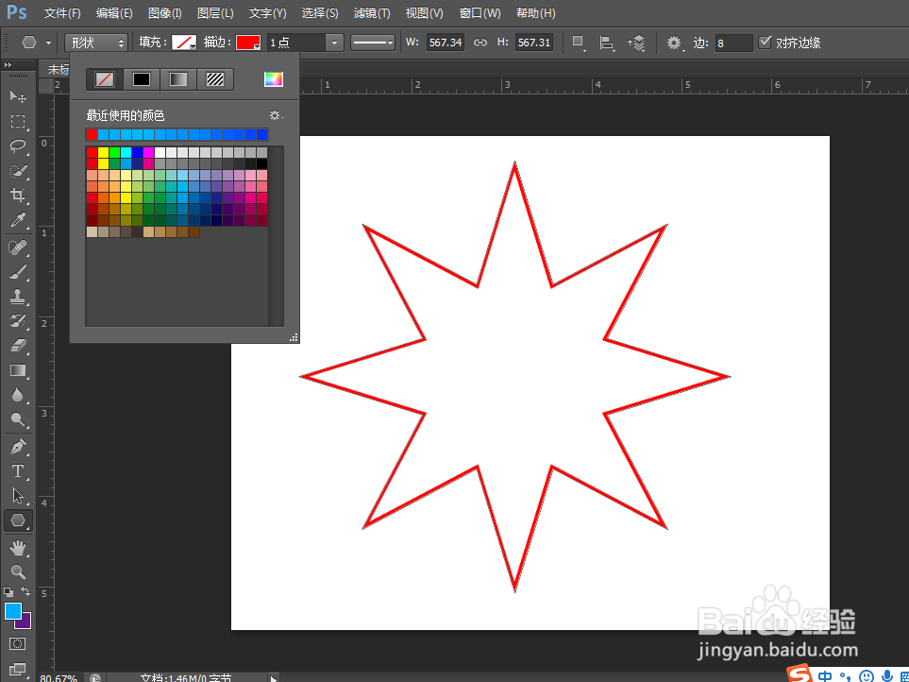
Task: Select the History Brush tool
Action: pyautogui.click(x=18, y=321)
